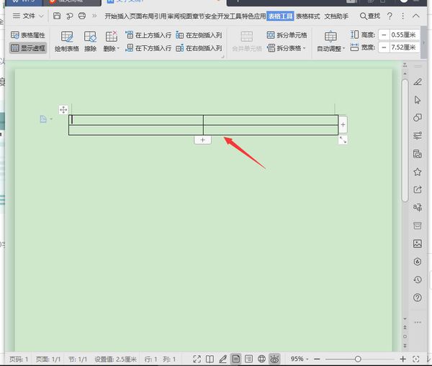Screen dimensions: 432x366
Task: Click the height field showing 0.55厘米
Action: coord(404,35)
